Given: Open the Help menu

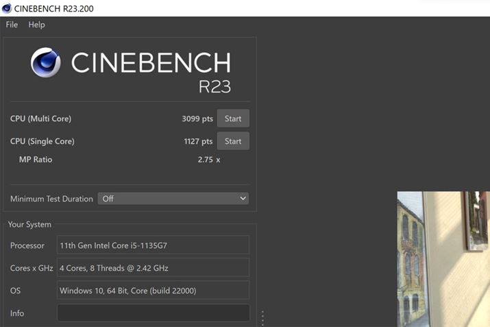Looking at the screenshot, I should coord(36,25).
